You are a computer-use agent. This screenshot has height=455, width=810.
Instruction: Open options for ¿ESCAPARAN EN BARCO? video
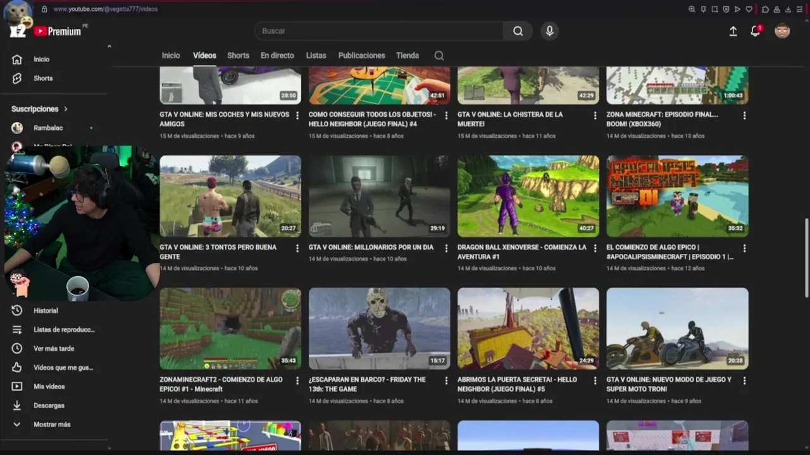tap(446, 381)
